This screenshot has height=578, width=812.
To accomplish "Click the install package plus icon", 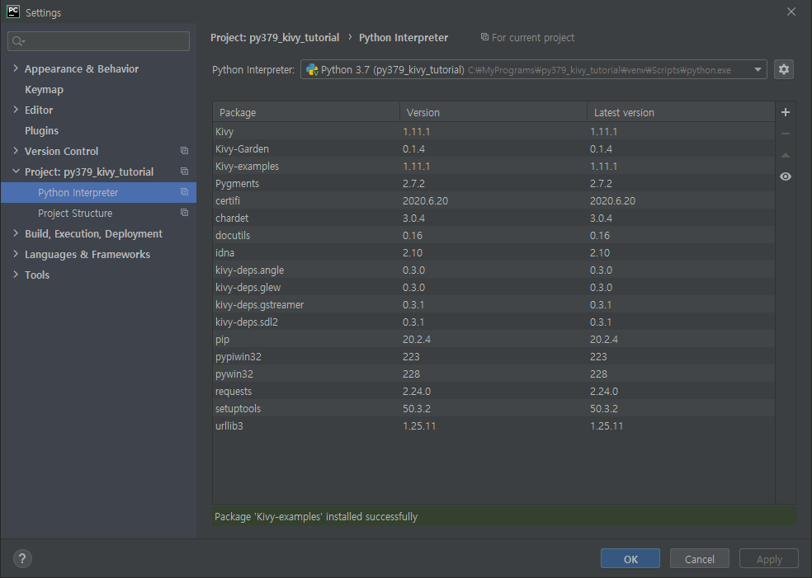I will point(785,112).
